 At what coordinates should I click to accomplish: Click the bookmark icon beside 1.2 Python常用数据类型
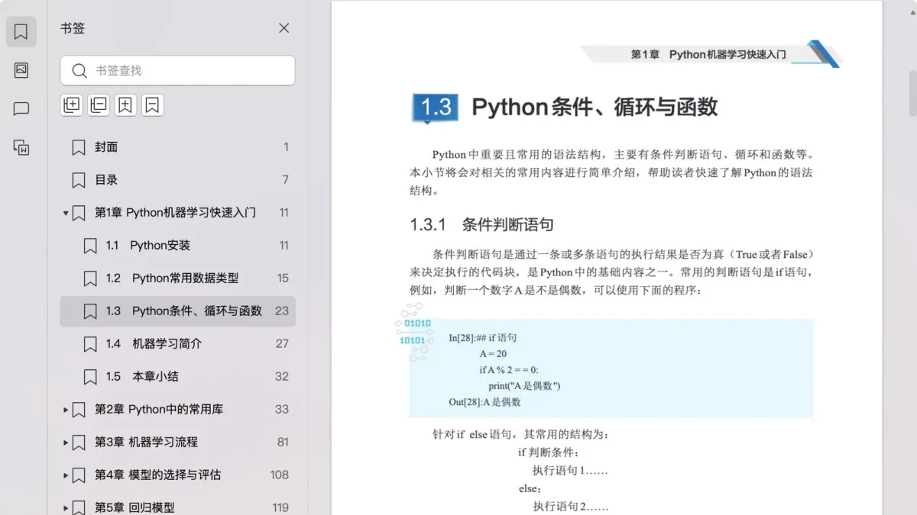(x=90, y=278)
